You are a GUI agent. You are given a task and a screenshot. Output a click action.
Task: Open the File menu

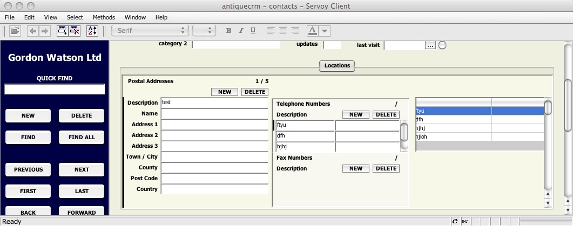[10, 17]
